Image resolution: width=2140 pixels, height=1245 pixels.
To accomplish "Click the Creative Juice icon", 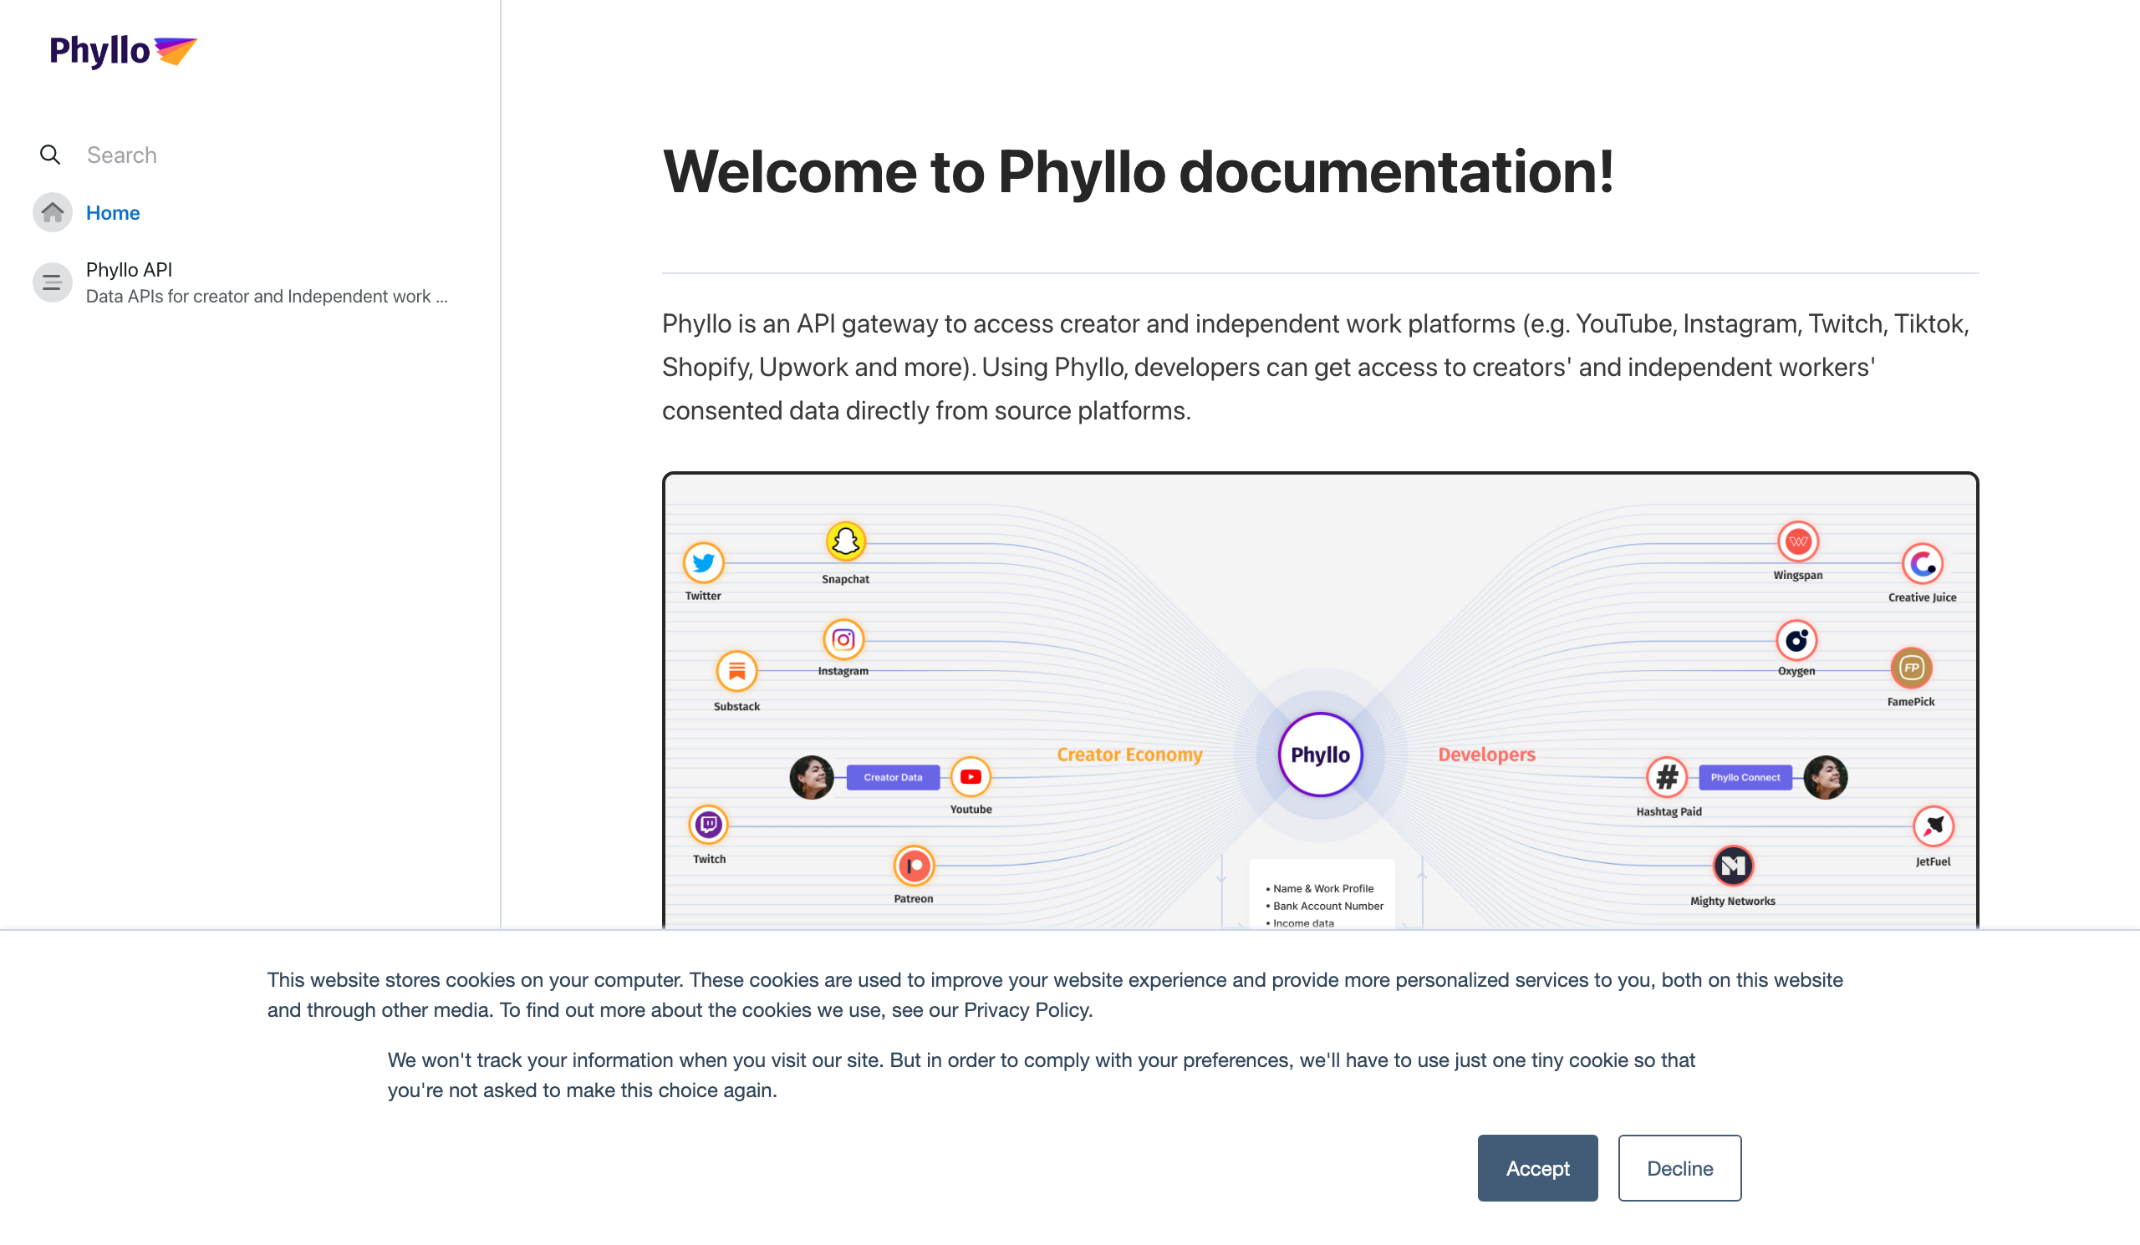I will (1923, 564).
